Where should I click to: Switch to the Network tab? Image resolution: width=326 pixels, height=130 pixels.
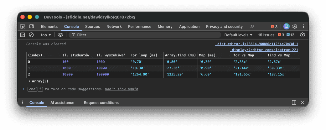(x=114, y=27)
